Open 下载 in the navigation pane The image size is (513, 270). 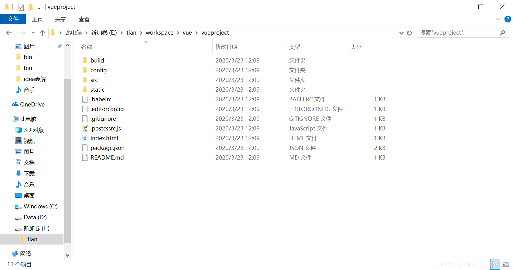tap(29, 174)
